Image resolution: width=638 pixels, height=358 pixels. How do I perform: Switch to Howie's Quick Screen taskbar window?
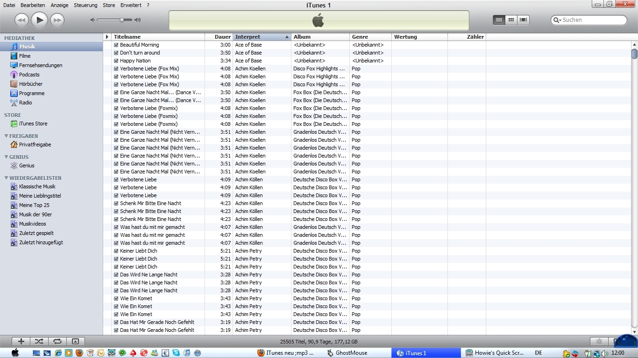pos(495,353)
